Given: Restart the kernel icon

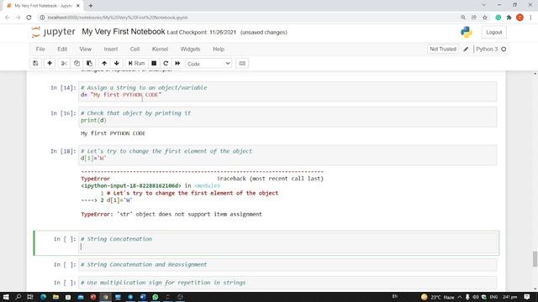Looking at the screenshot, I should click(166, 64).
